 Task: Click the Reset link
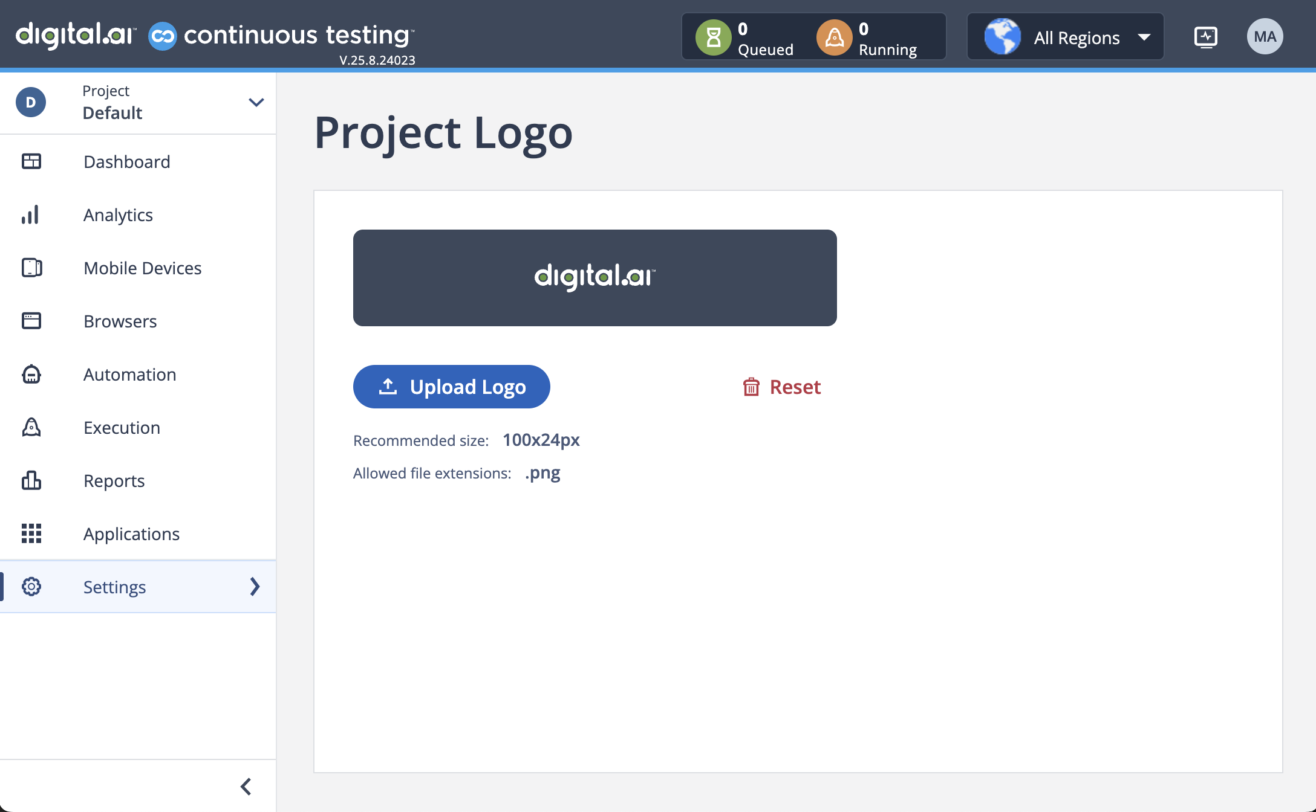point(782,387)
